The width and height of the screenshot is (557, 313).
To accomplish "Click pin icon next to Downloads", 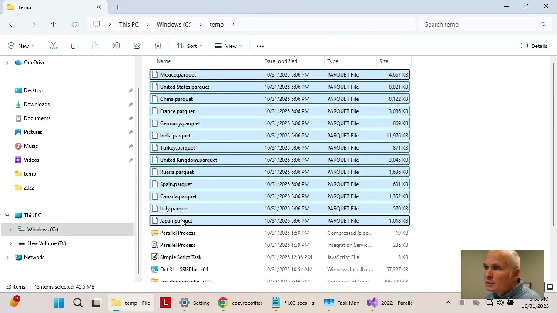I will (131, 104).
